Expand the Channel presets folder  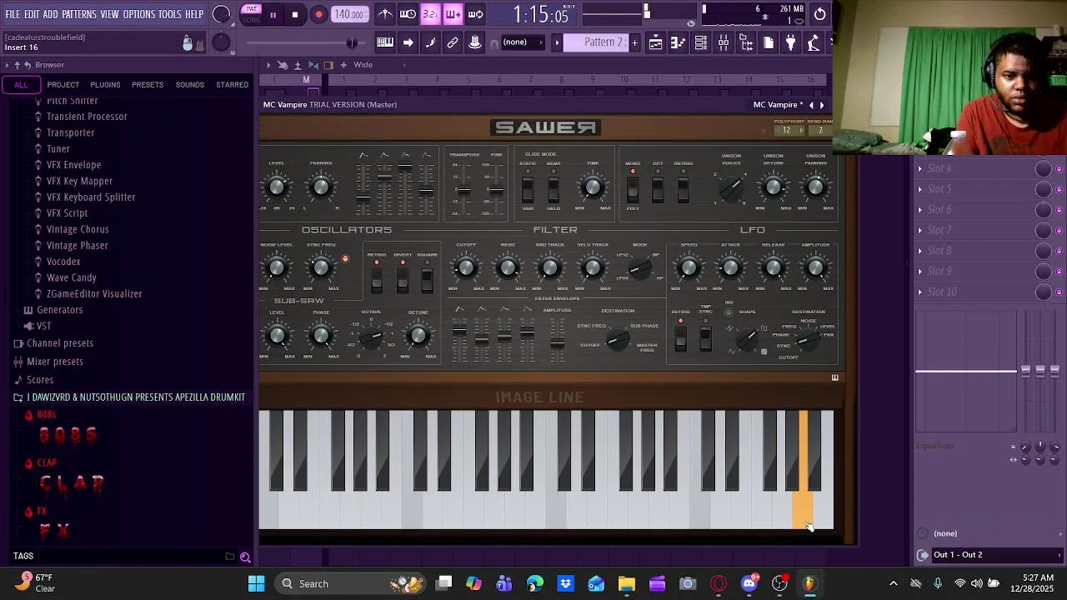60,343
